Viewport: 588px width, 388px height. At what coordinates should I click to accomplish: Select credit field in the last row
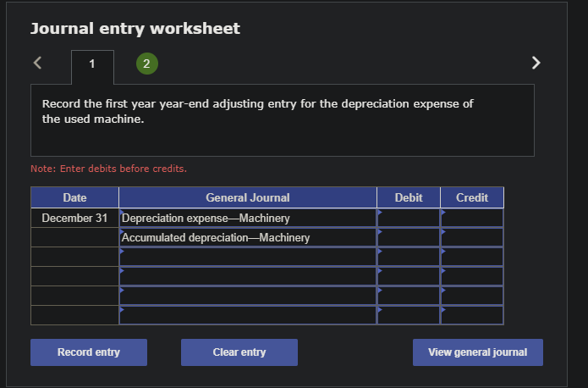[472, 315]
